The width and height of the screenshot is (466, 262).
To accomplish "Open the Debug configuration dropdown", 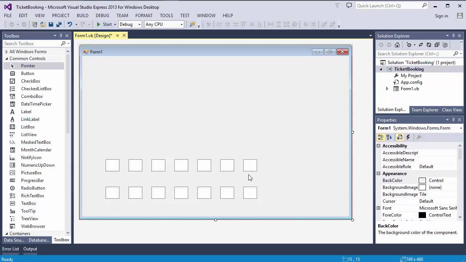I will [139, 24].
